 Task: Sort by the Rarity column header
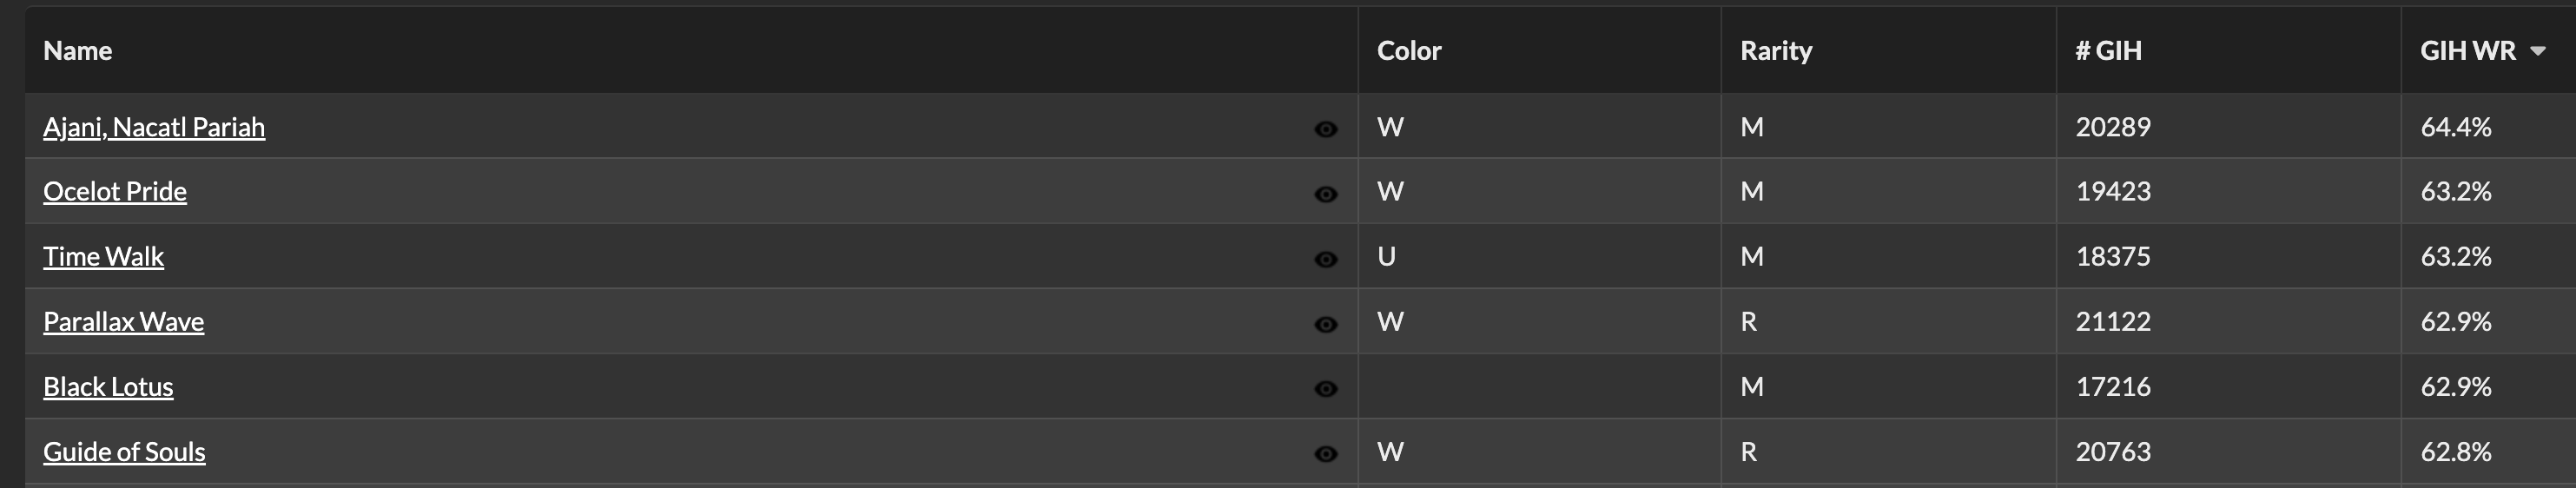click(x=1775, y=51)
